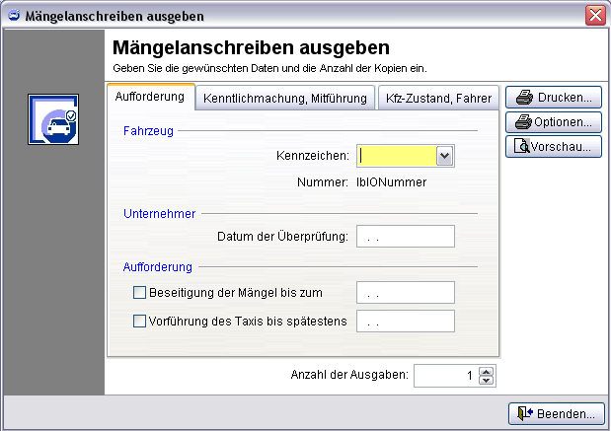611x431 pixels.
Task: Click the Vorführung des Taxis date field
Action: 405,322
